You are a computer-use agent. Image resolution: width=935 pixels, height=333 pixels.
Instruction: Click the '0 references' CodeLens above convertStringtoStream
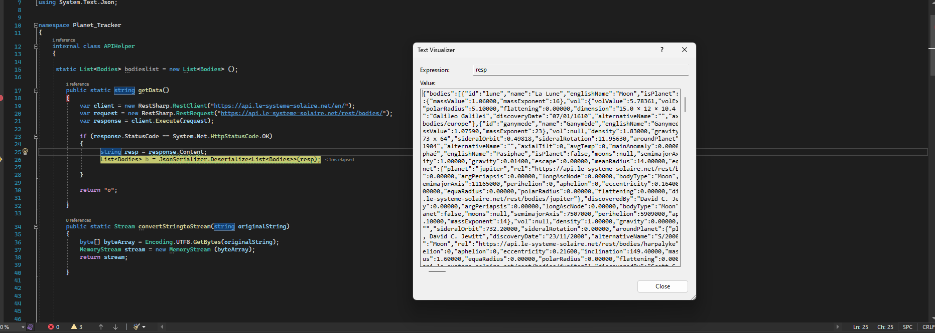pos(78,220)
